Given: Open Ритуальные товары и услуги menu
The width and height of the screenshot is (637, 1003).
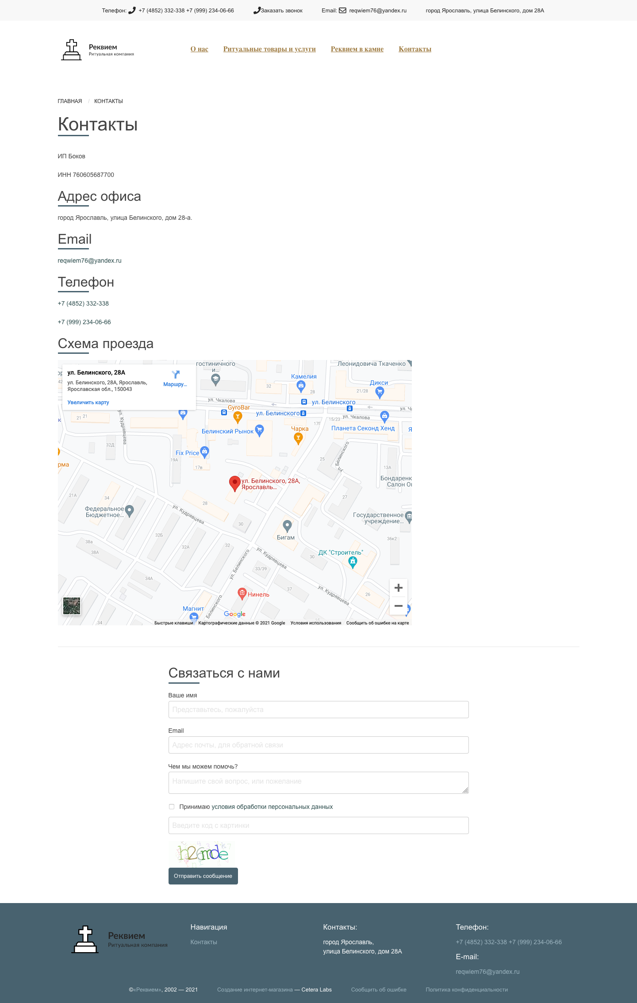Looking at the screenshot, I should pyautogui.click(x=269, y=49).
